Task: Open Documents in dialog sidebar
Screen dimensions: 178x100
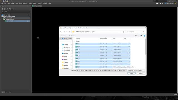Action: pyautogui.click(x=67, y=51)
